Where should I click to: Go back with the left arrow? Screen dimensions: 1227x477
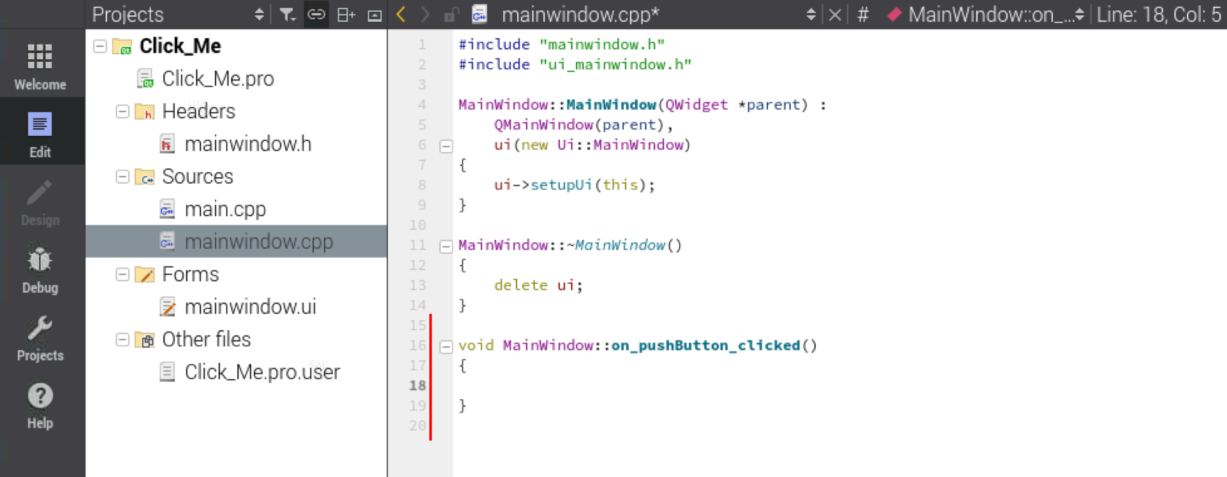(401, 15)
